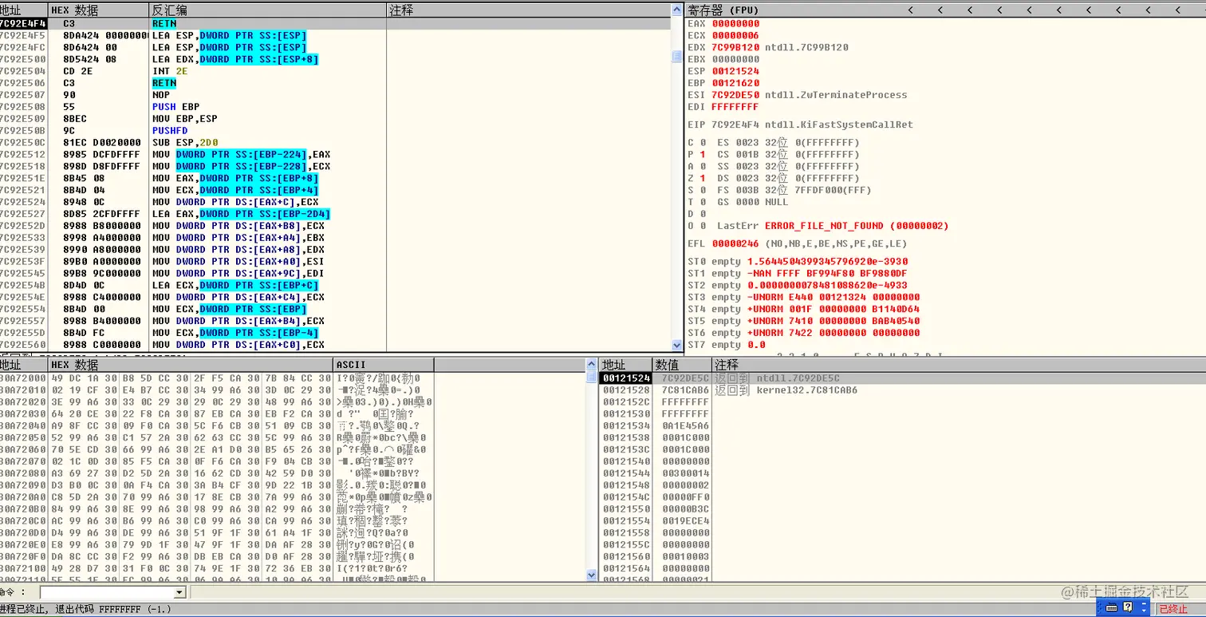The image size is (1206, 617).
Task: Expand the command box dropdown arrow
Action: (x=179, y=592)
